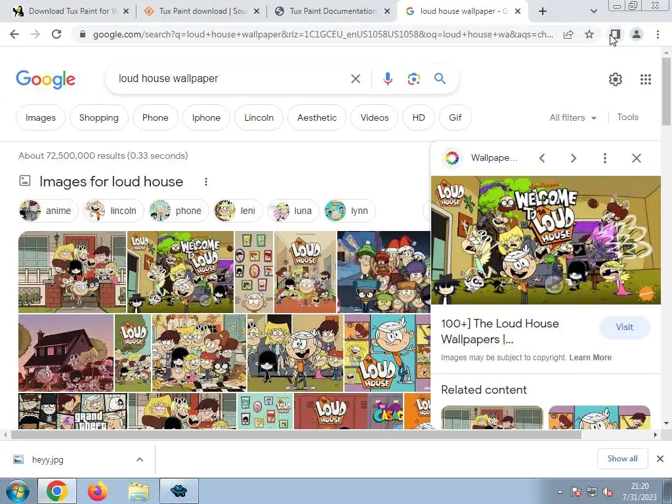The image size is (672, 504).
Task: Click the blue magnifier search icon
Action: click(440, 79)
